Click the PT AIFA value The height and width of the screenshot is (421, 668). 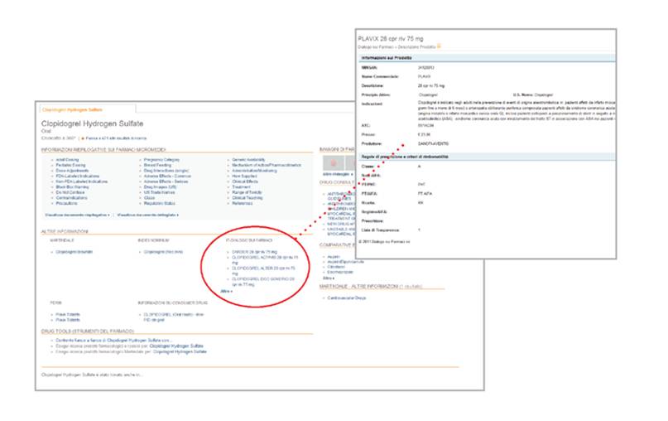point(425,194)
